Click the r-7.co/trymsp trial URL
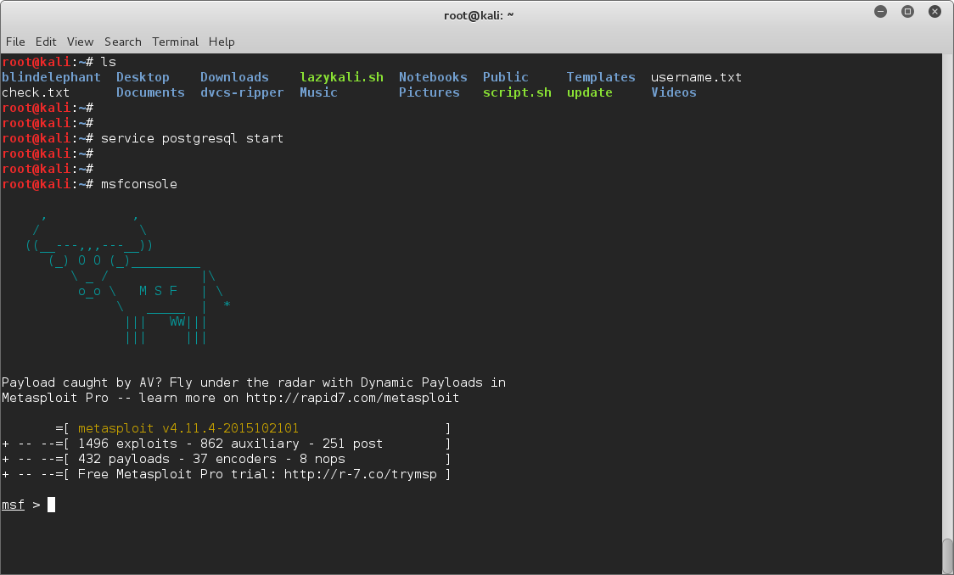The height and width of the screenshot is (575, 954). 360,474
